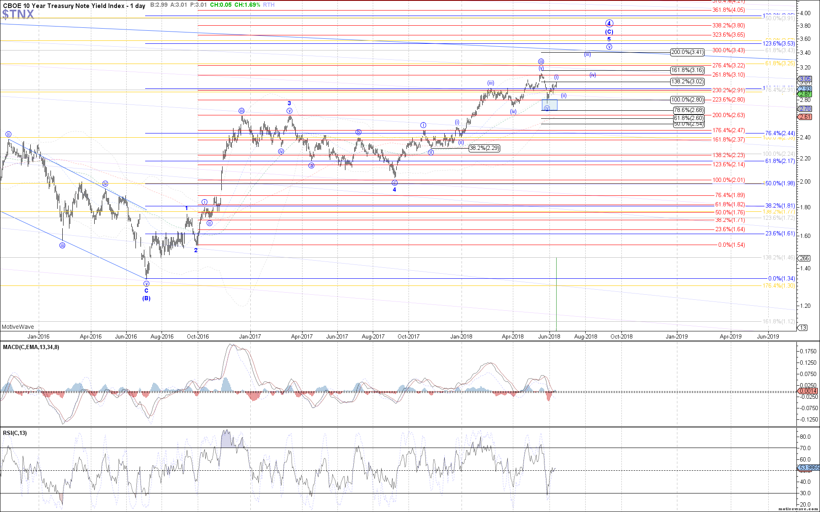Click the blue 61.8%(2.17) retracement label
The image size is (820, 512).
click(x=780, y=161)
